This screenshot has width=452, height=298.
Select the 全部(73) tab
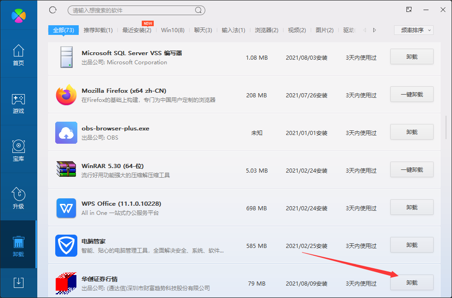64,30
